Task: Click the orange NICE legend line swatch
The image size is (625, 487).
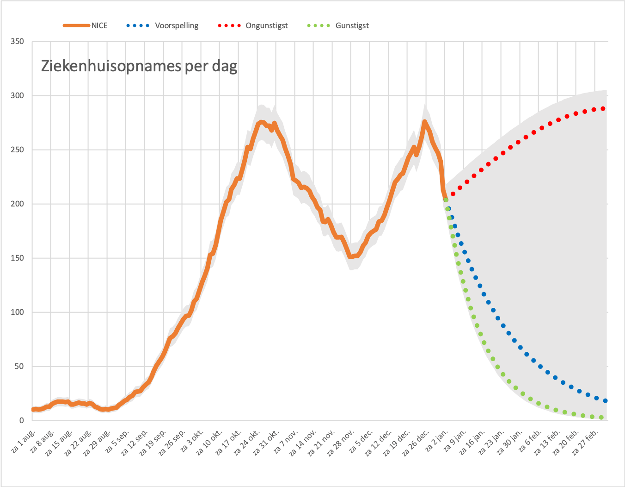Action: point(76,25)
